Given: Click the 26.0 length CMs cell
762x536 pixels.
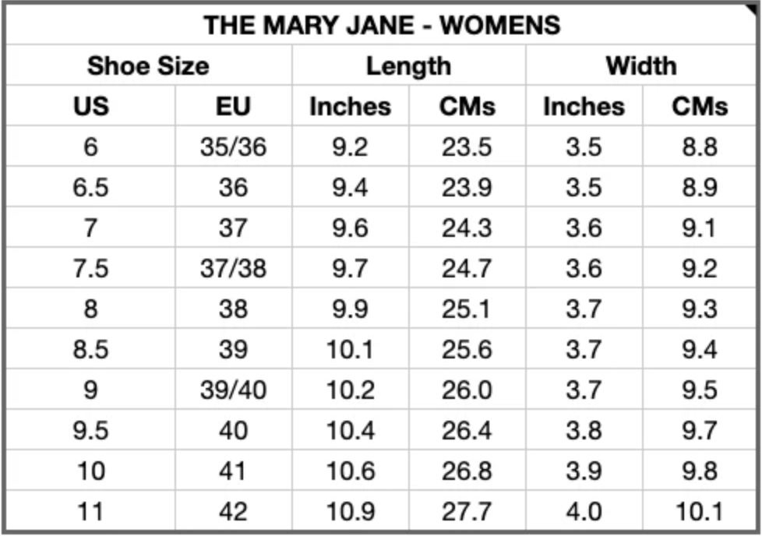Looking at the screenshot, I should (467, 390).
